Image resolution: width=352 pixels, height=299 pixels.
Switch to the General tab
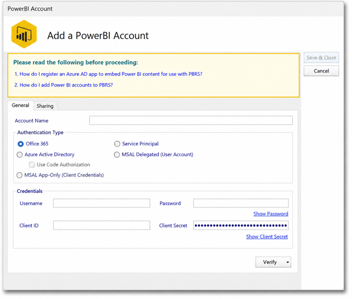point(20,105)
